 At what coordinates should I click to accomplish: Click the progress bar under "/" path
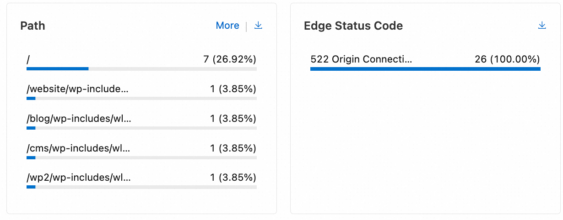pyautogui.click(x=141, y=69)
